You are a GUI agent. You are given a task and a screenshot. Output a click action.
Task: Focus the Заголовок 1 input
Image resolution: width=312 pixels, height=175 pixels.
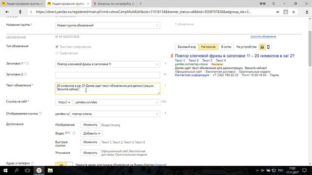coord(107,64)
